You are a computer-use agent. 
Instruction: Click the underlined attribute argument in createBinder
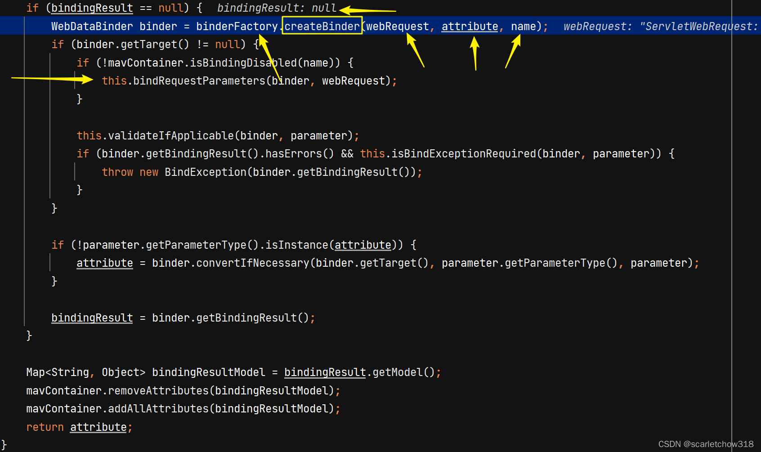470,26
